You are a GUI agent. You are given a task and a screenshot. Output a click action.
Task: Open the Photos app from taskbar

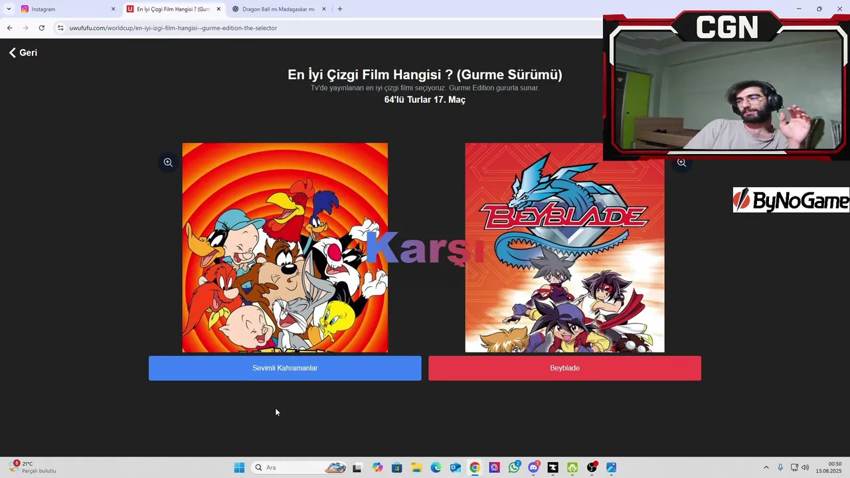click(611, 467)
